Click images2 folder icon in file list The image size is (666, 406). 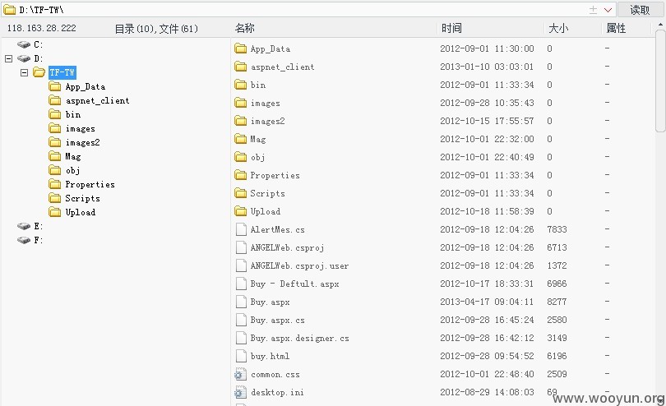[240, 121]
